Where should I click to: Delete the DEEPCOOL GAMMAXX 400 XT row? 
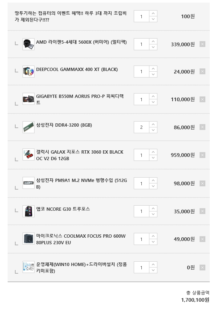click(202, 71)
